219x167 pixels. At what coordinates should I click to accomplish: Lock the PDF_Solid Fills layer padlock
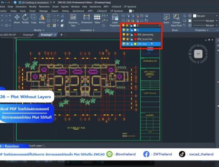click(x=131, y=39)
